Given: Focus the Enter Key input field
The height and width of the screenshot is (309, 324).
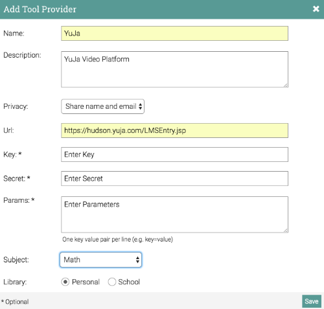Looking at the screenshot, I should point(174,154).
